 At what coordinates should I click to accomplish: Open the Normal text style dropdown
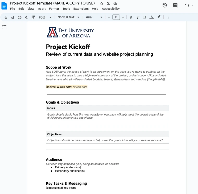[69, 17]
